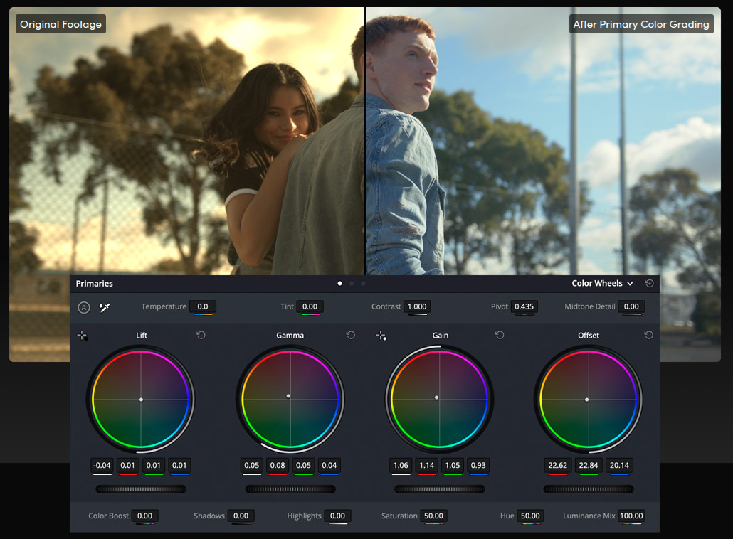Click the reset icon for the entire Primaries palette
733x539 pixels.
(648, 283)
